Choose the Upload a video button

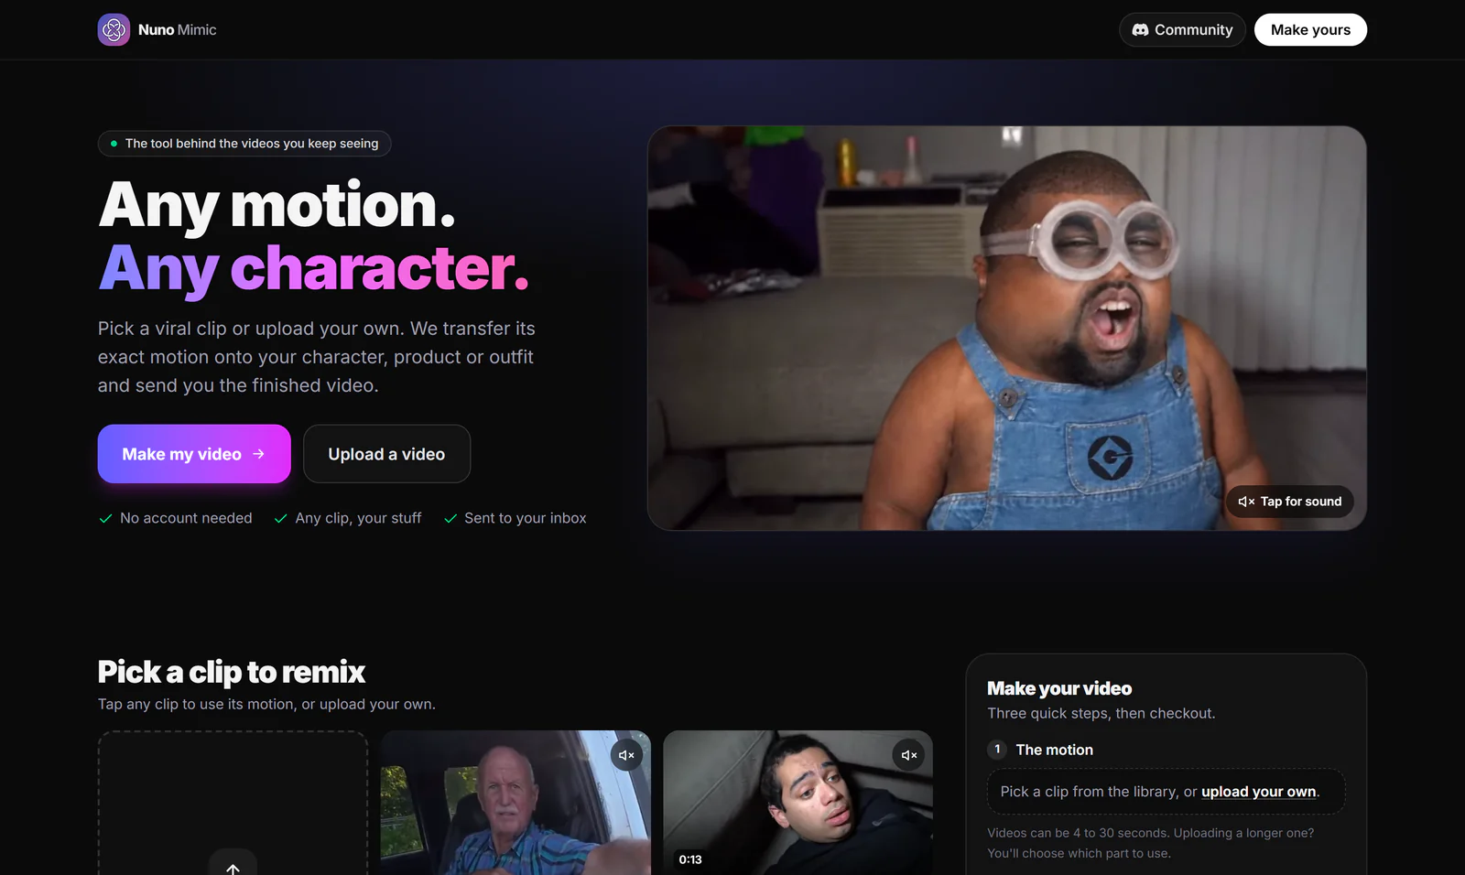[386, 454]
